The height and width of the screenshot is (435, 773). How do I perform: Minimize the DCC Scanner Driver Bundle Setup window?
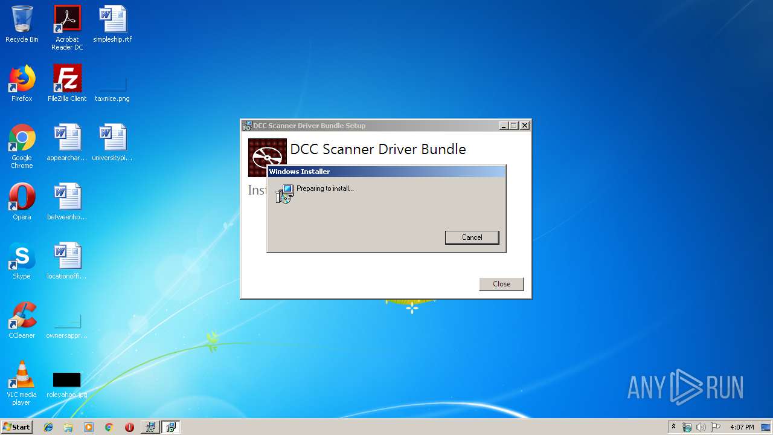(504, 126)
